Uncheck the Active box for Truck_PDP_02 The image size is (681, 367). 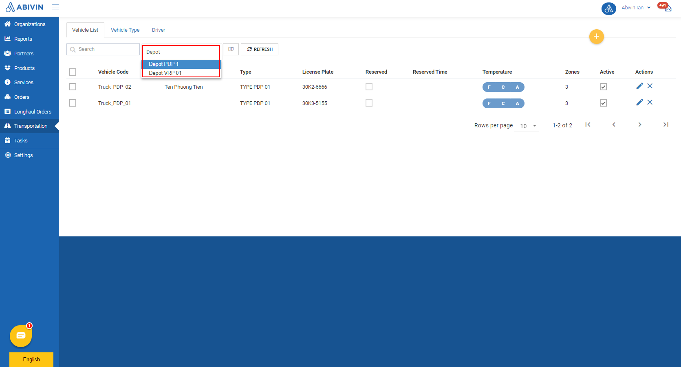pos(603,87)
